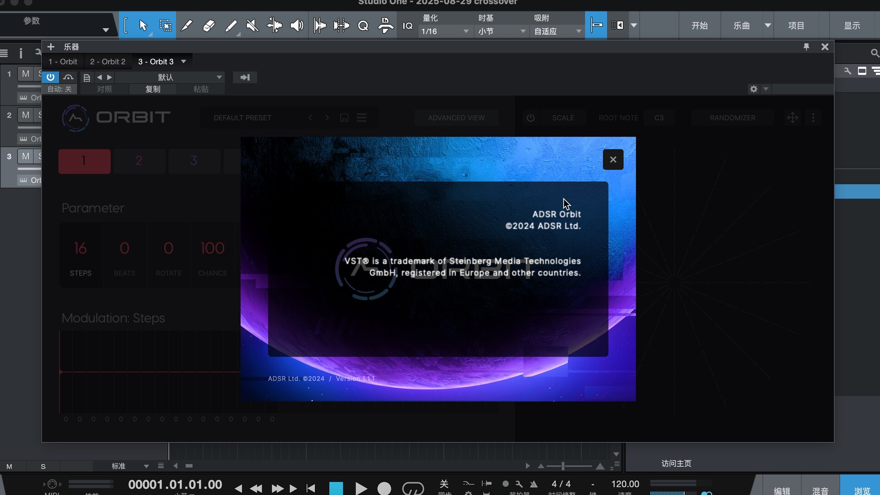This screenshot has height=495, width=880.
Task: Select the Split (knife) tool
Action: pos(186,26)
